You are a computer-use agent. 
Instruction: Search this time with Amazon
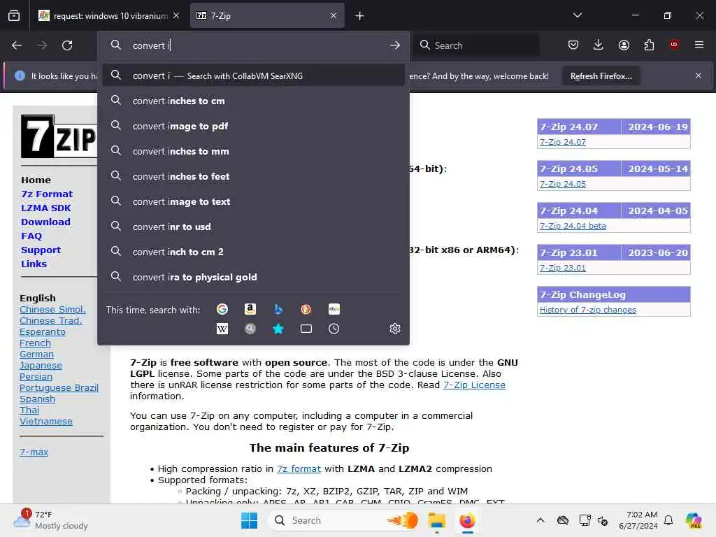coord(250,309)
